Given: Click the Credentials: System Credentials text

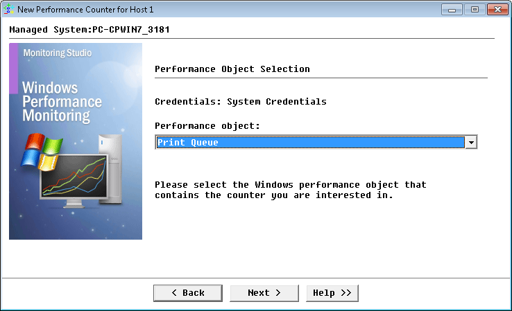Looking at the screenshot, I should pos(241,102).
